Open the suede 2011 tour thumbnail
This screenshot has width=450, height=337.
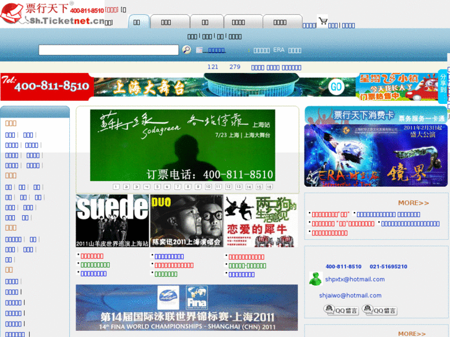(112, 221)
